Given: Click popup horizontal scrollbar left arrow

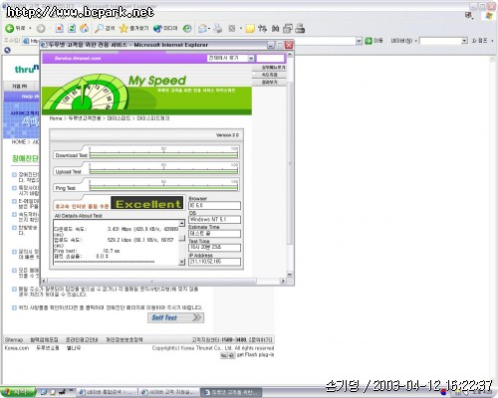Looking at the screenshot, I should 45,281.
